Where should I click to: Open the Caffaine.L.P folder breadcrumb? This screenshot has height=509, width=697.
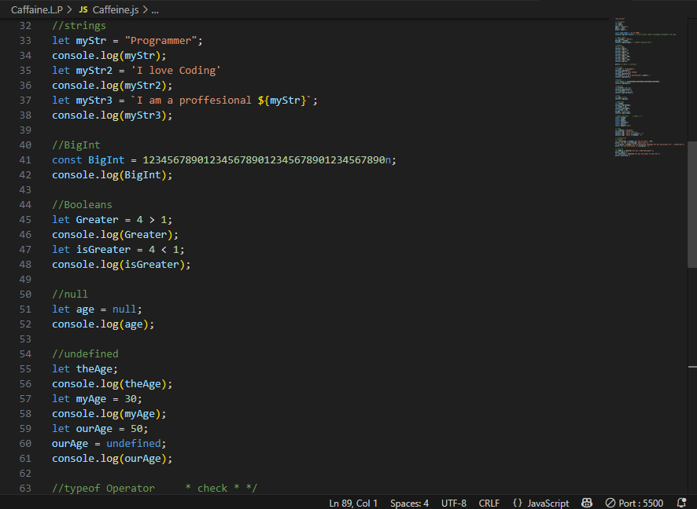tap(36, 10)
